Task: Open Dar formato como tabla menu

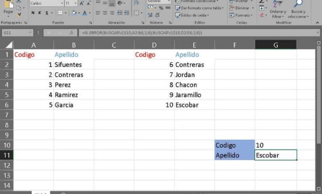Action: (199, 8)
